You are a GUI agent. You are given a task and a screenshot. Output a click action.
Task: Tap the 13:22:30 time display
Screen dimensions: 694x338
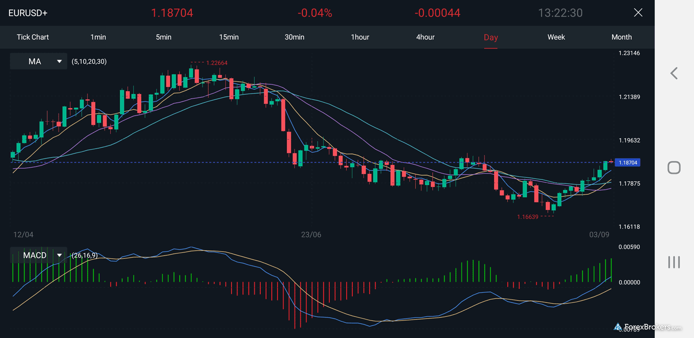(x=560, y=13)
